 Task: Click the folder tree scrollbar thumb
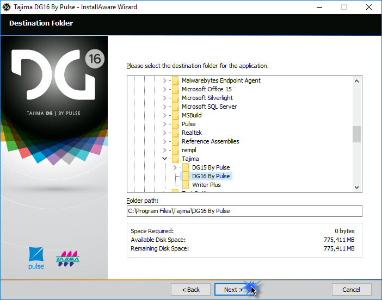356,134
